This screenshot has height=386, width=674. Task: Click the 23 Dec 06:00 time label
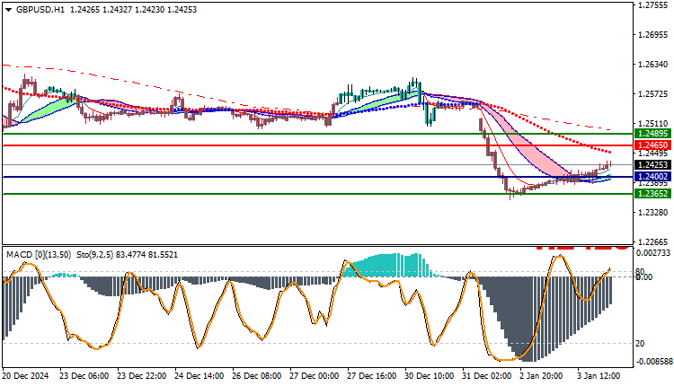click(x=84, y=376)
